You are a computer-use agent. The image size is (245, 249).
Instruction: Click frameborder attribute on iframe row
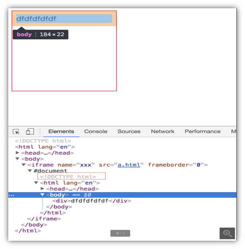tap(176, 165)
